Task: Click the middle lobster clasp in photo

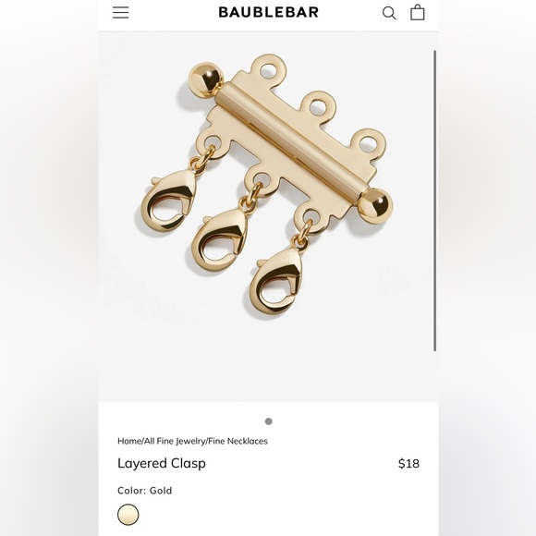Action: (x=219, y=240)
